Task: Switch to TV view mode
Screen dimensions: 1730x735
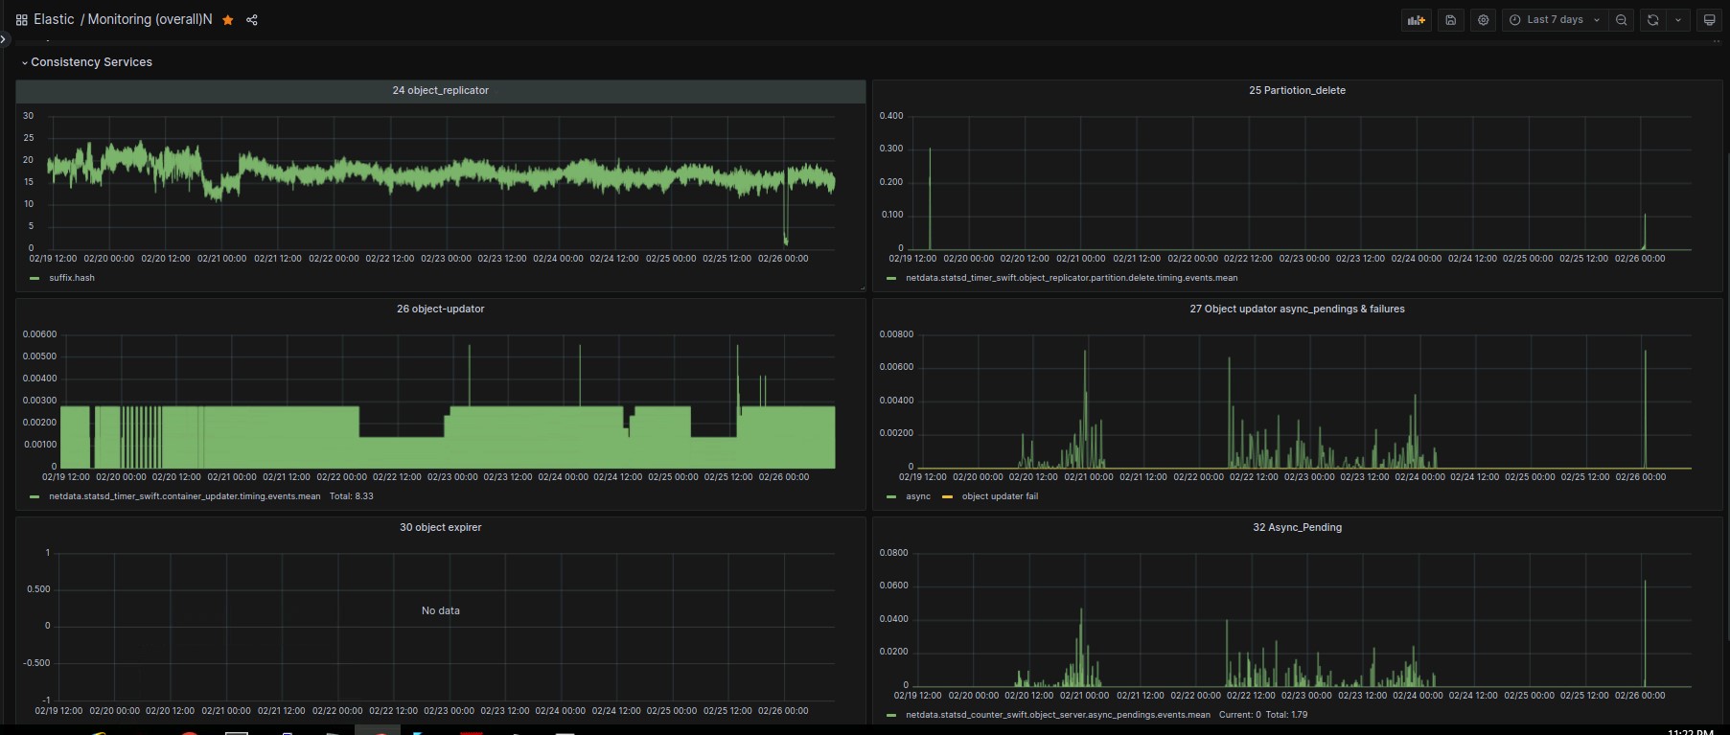Action: [x=1709, y=20]
